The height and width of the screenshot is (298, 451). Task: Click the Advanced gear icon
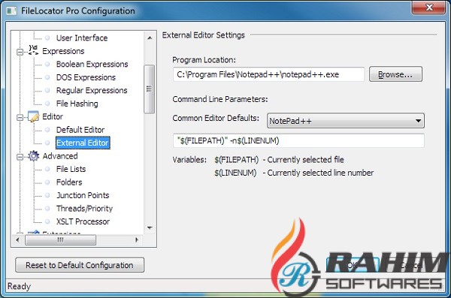tap(33, 156)
